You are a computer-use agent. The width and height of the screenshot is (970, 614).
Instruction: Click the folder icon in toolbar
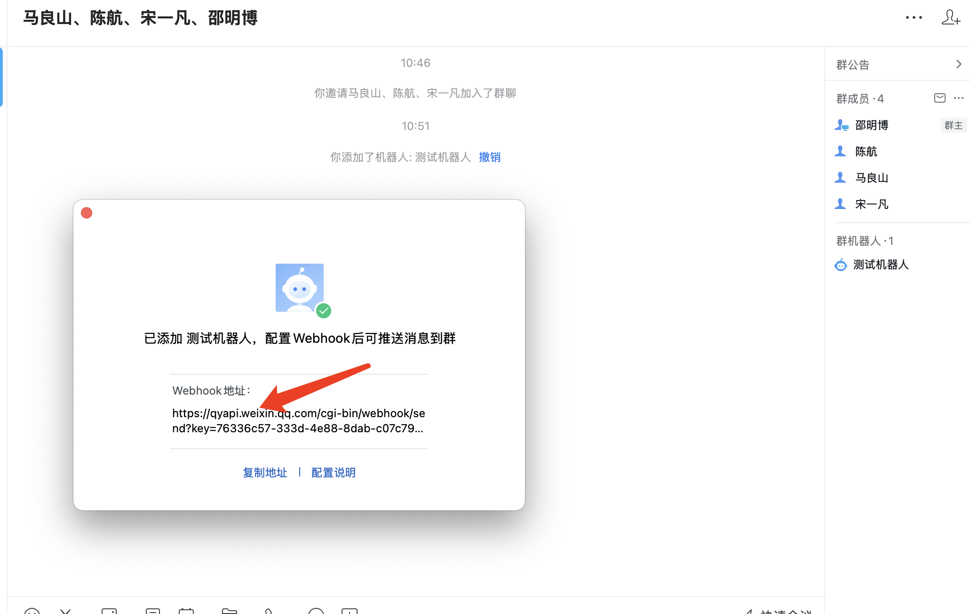tap(230, 611)
